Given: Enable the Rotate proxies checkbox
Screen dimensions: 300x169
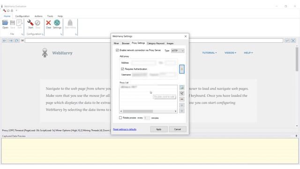Looking at the screenshot, I should [120, 118].
